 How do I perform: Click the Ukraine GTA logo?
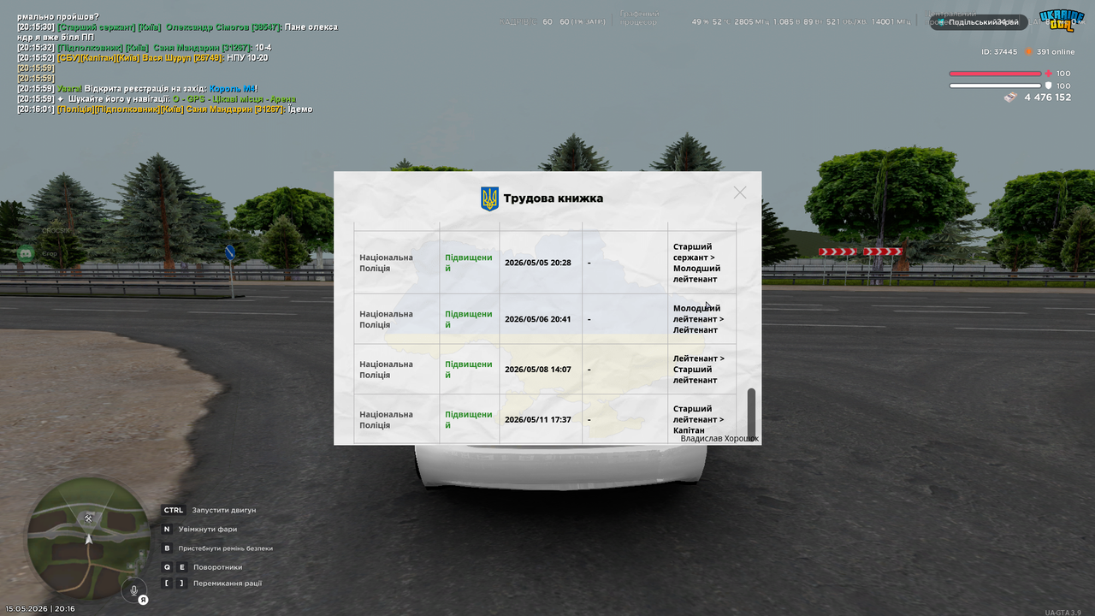1061,21
